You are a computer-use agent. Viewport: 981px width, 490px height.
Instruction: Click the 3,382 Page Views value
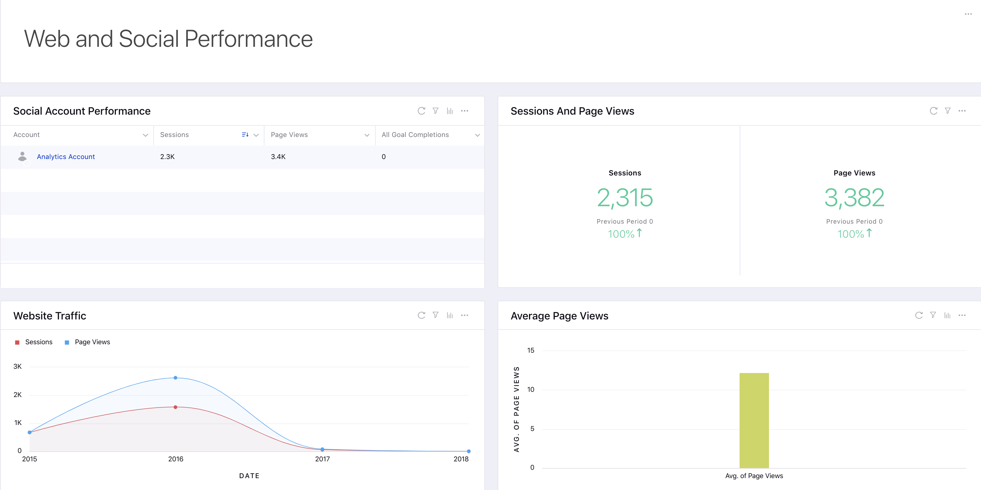click(x=854, y=198)
